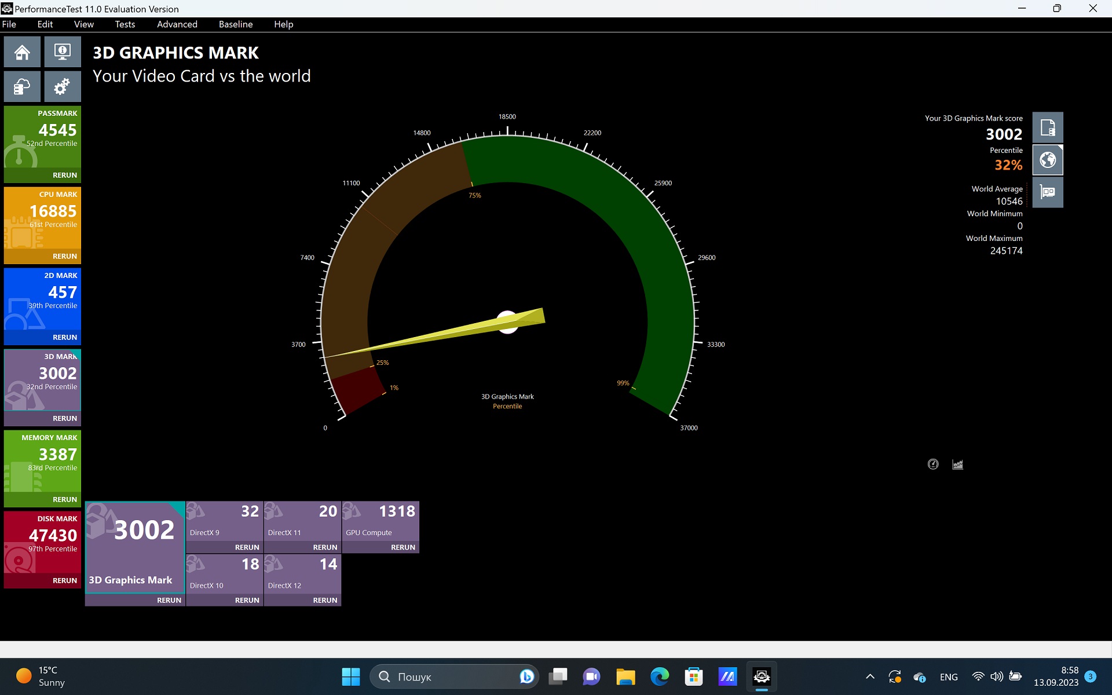Open the System Information monitor icon
Screen dimensions: 1112x695
coord(62,53)
